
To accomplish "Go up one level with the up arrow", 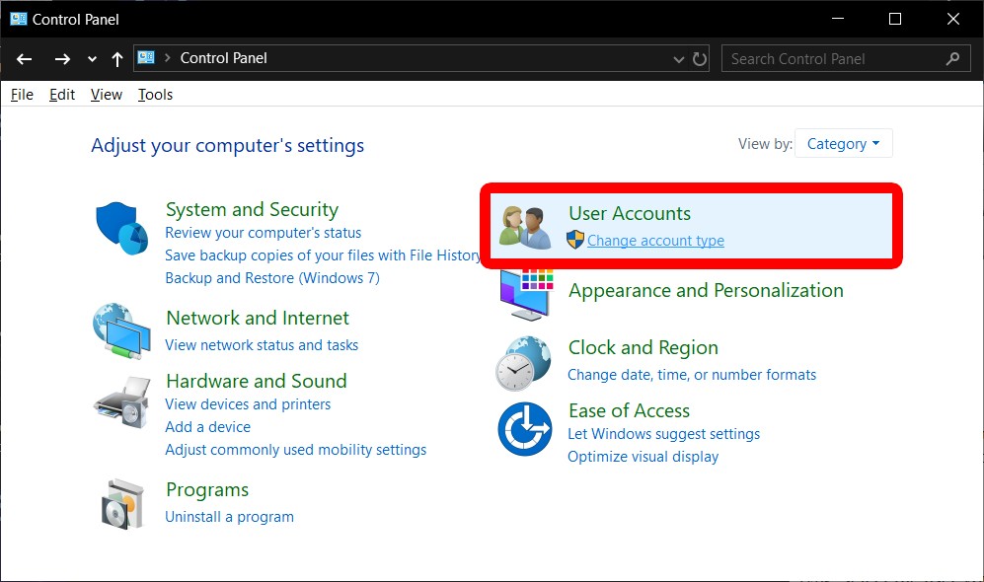I will point(115,58).
